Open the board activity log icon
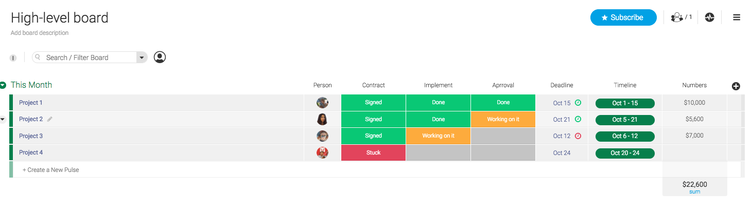This screenshot has height=212, width=751. 709,17
